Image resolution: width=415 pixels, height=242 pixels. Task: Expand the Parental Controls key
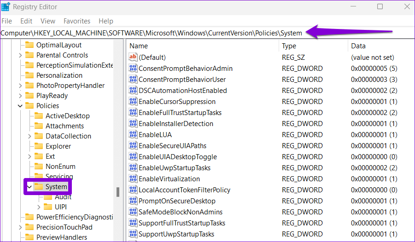pyautogui.click(x=20, y=55)
